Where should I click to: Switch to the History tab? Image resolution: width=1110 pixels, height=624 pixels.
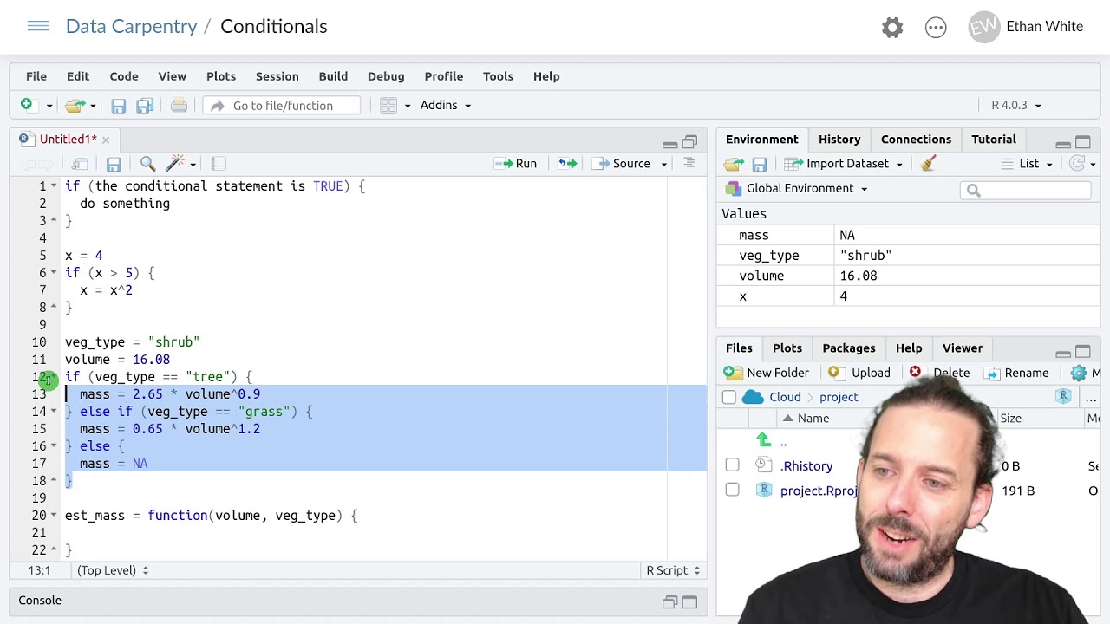click(839, 140)
